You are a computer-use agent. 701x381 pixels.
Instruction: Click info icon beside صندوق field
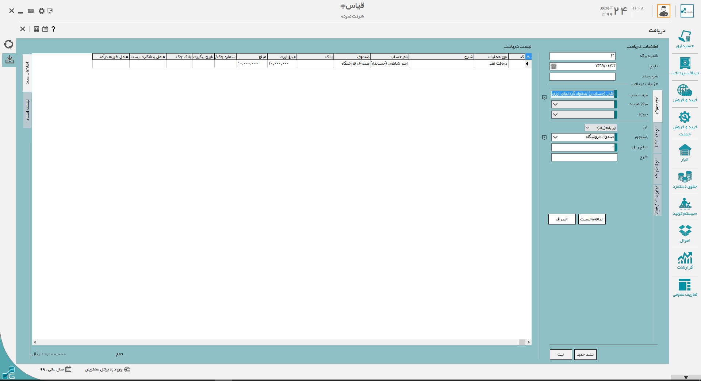click(544, 138)
